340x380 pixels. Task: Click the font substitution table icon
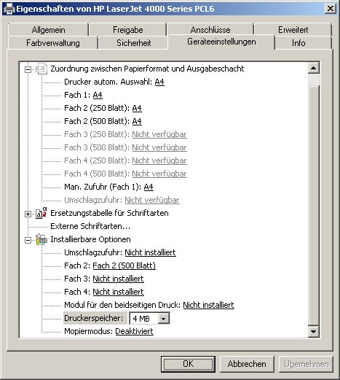tap(41, 213)
